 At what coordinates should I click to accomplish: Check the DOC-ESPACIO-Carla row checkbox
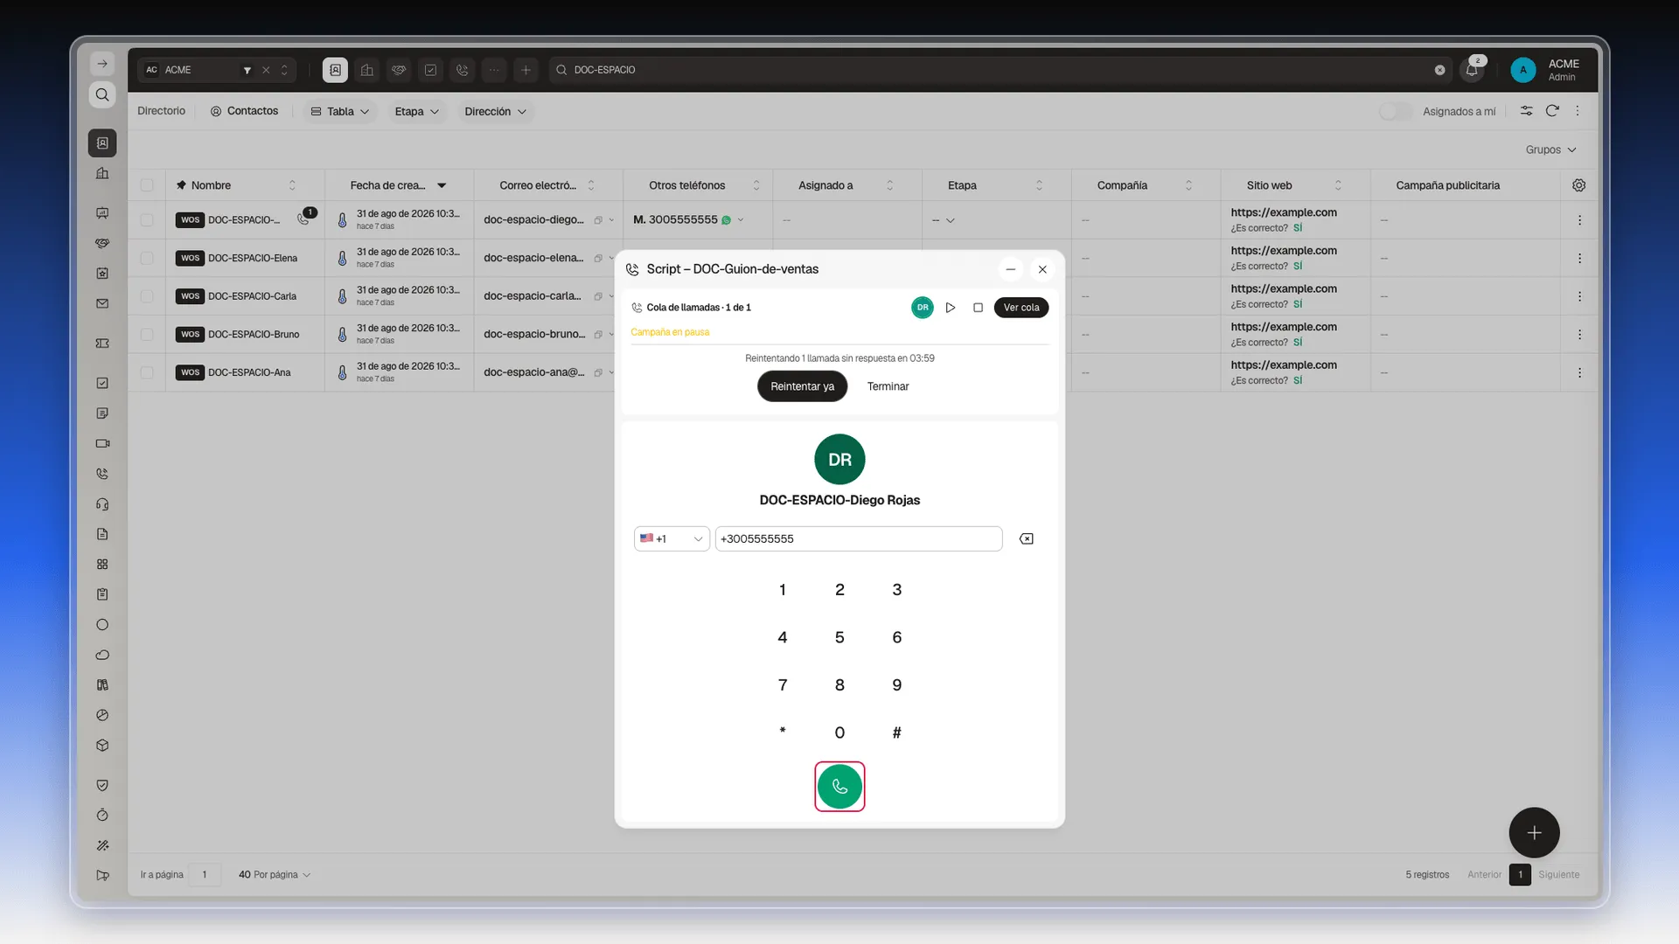[x=147, y=296]
